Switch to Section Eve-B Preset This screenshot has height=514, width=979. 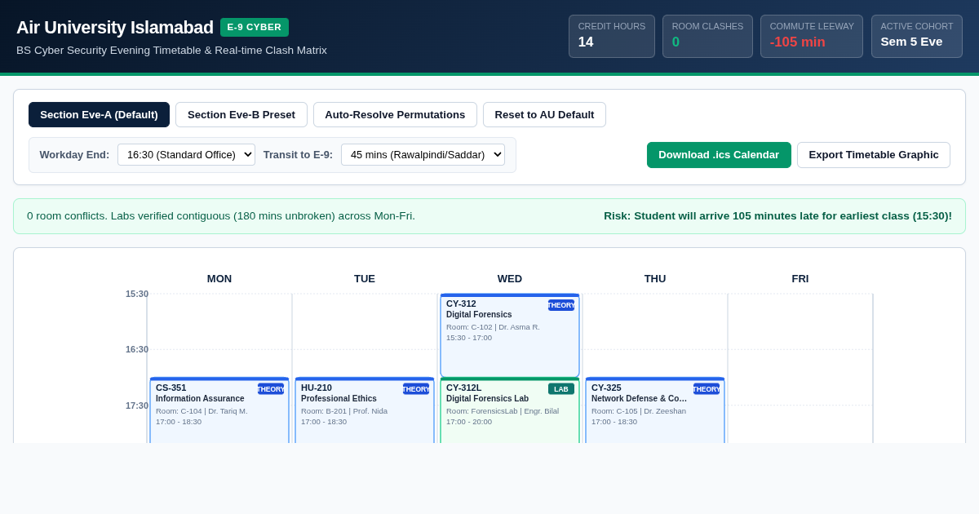click(x=241, y=114)
